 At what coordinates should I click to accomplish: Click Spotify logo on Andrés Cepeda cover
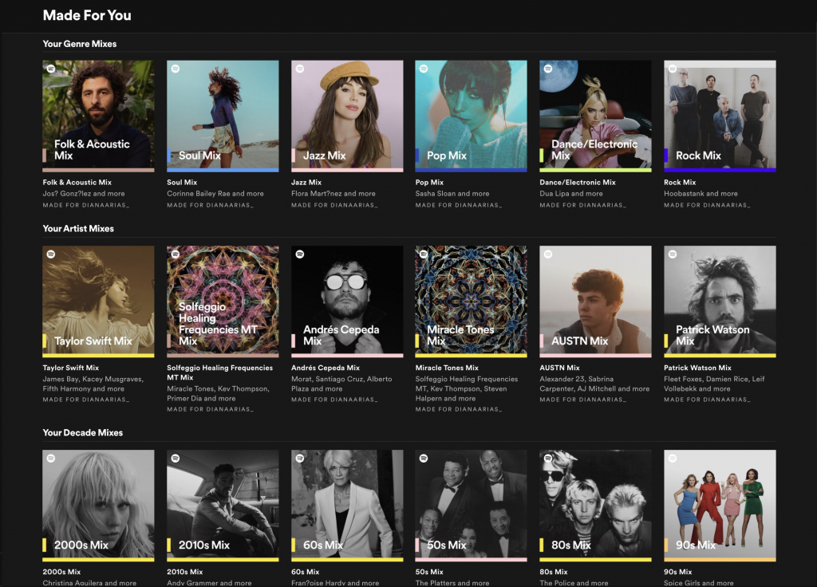[x=300, y=254]
